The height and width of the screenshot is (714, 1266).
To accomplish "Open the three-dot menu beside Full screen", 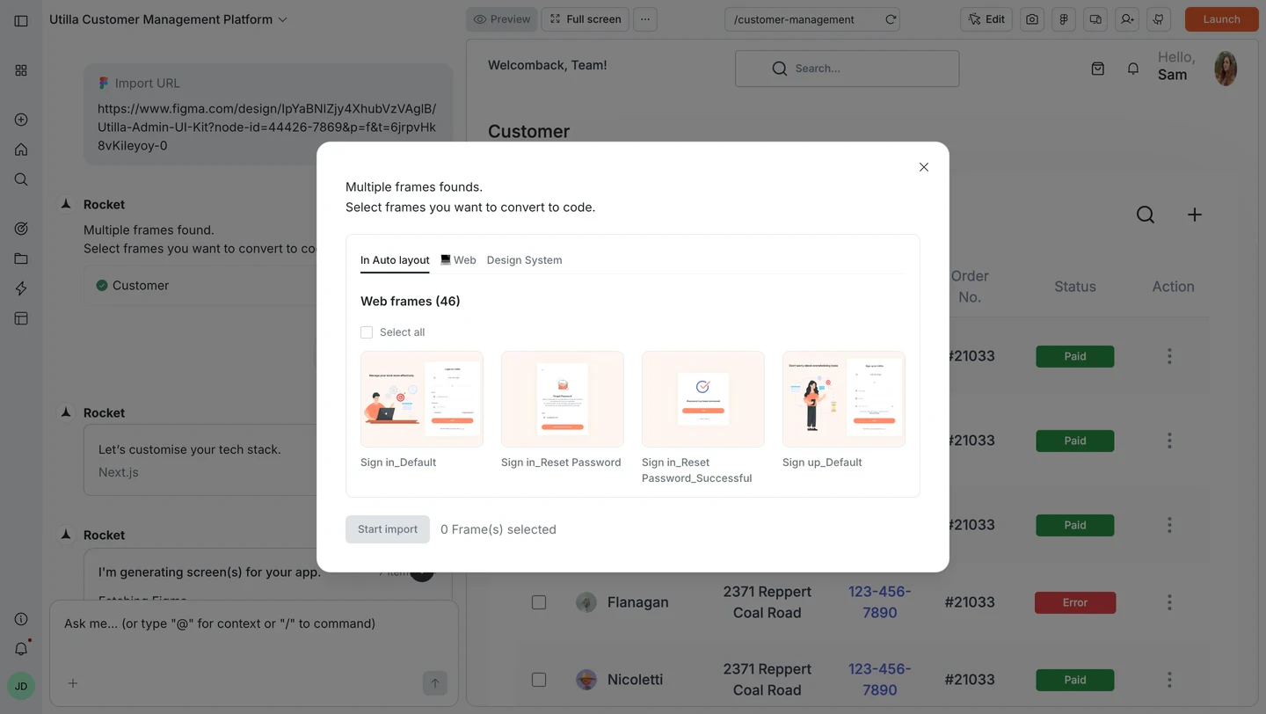I will [645, 18].
